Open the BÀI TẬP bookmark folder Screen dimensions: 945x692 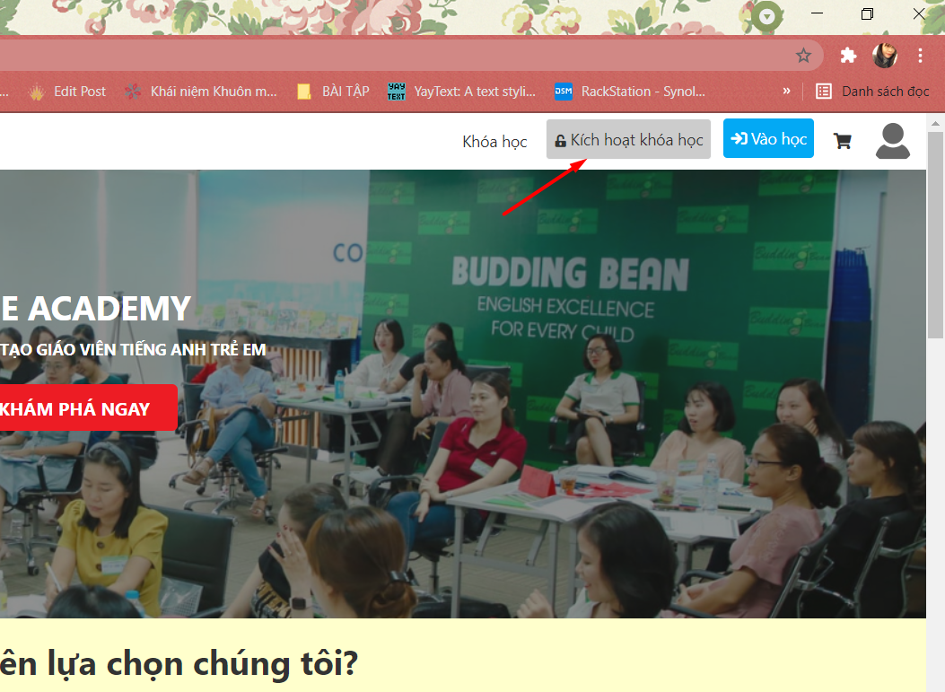click(x=333, y=92)
